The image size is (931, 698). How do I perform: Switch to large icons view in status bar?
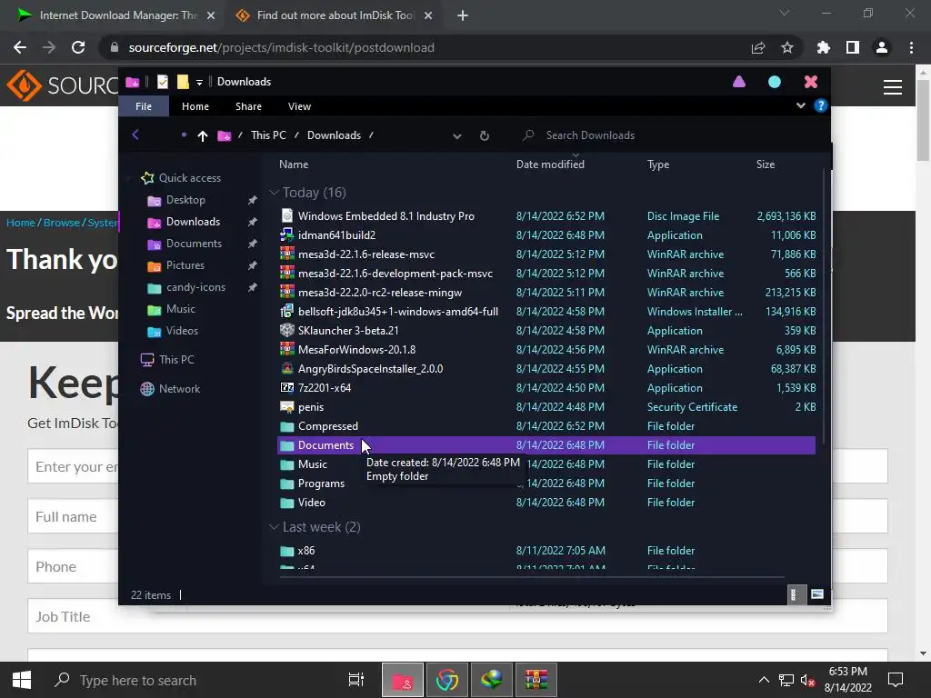(817, 594)
